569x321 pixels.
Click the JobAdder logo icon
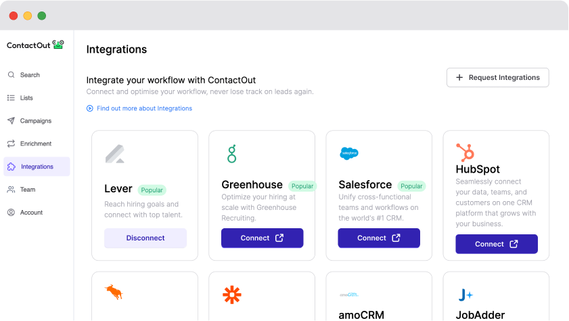click(465, 295)
